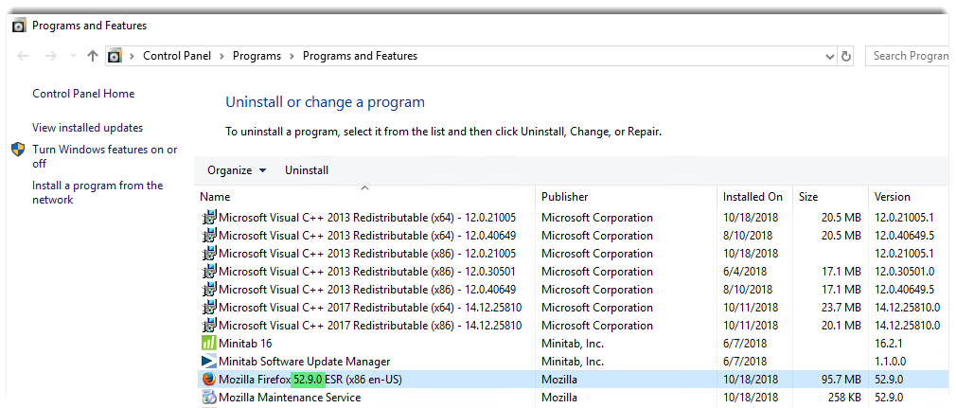Click Programs and Features breadcrumb
956x408 pixels.
coord(360,56)
